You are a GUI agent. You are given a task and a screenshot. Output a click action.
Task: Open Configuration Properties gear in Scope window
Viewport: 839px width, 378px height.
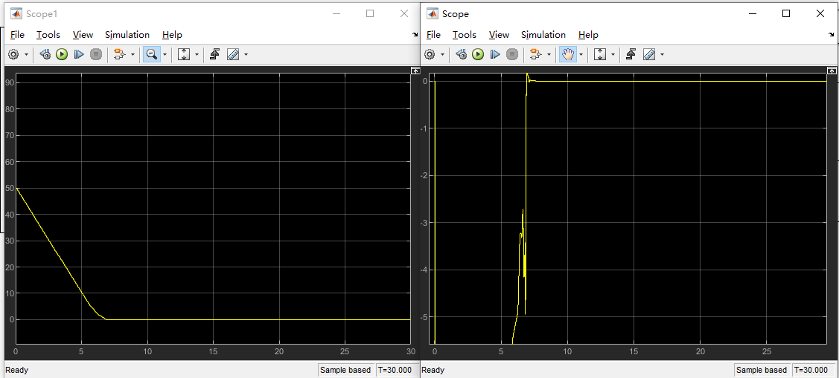430,54
